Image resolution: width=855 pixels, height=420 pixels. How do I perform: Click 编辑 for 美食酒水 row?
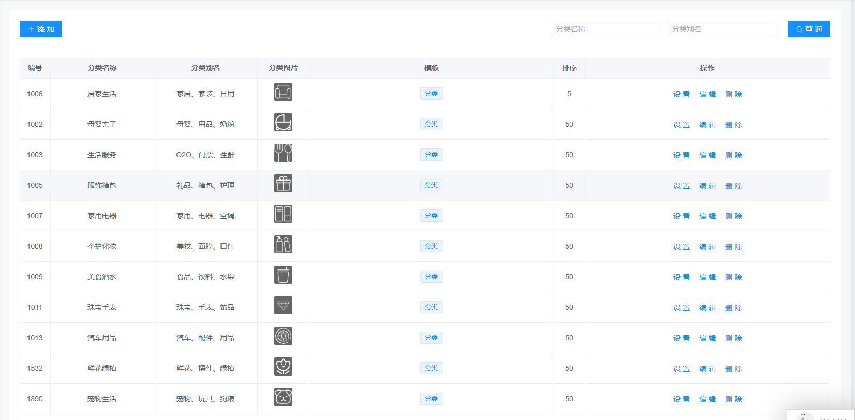[x=707, y=277]
